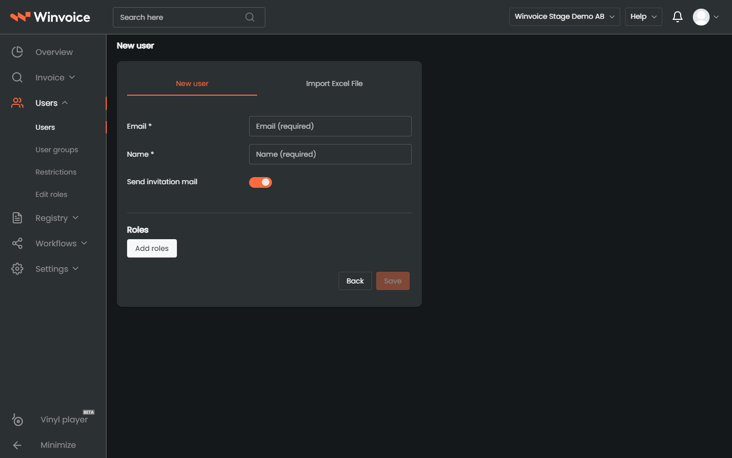
Task: Click the Back button
Action: pyautogui.click(x=355, y=281)
